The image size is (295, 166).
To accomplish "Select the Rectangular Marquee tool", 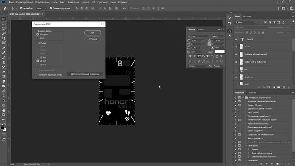I will coord(4,24).
